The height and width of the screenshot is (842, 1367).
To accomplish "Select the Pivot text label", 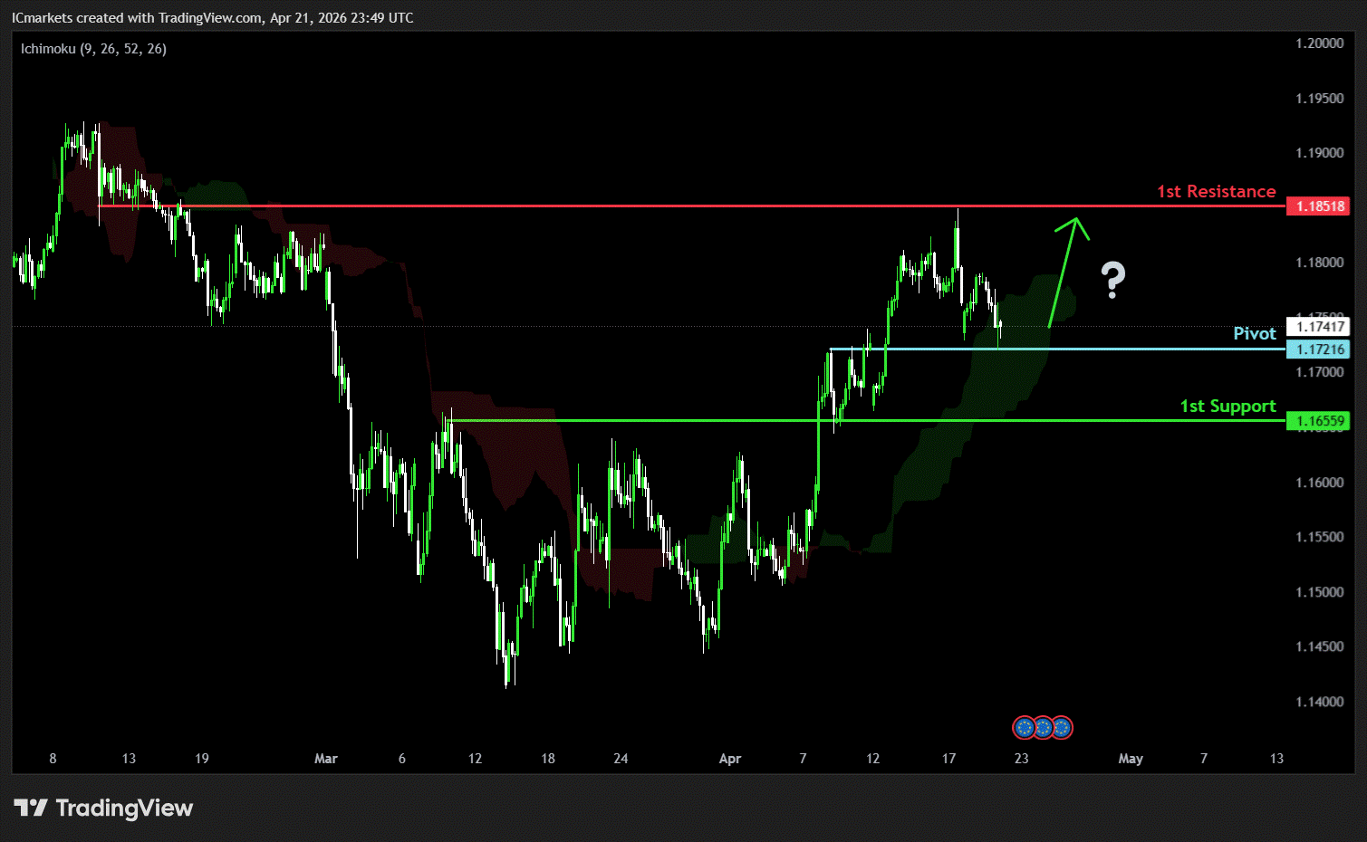I will 1254,333.
